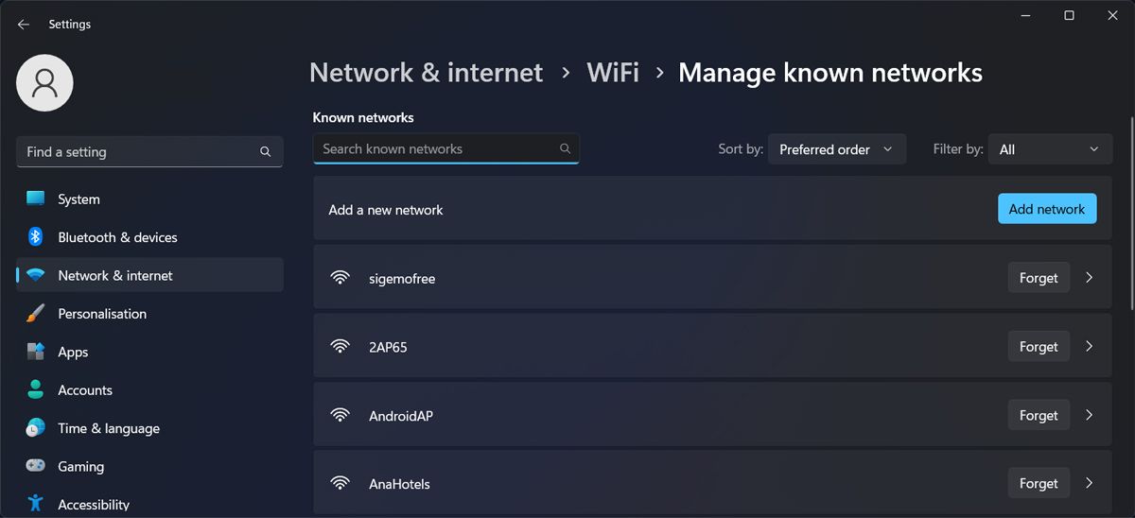The height and width of the screenshot is (518, 1135).
Task: Click the Bluetooth & devices icon
Action: [x=36, y=237]
